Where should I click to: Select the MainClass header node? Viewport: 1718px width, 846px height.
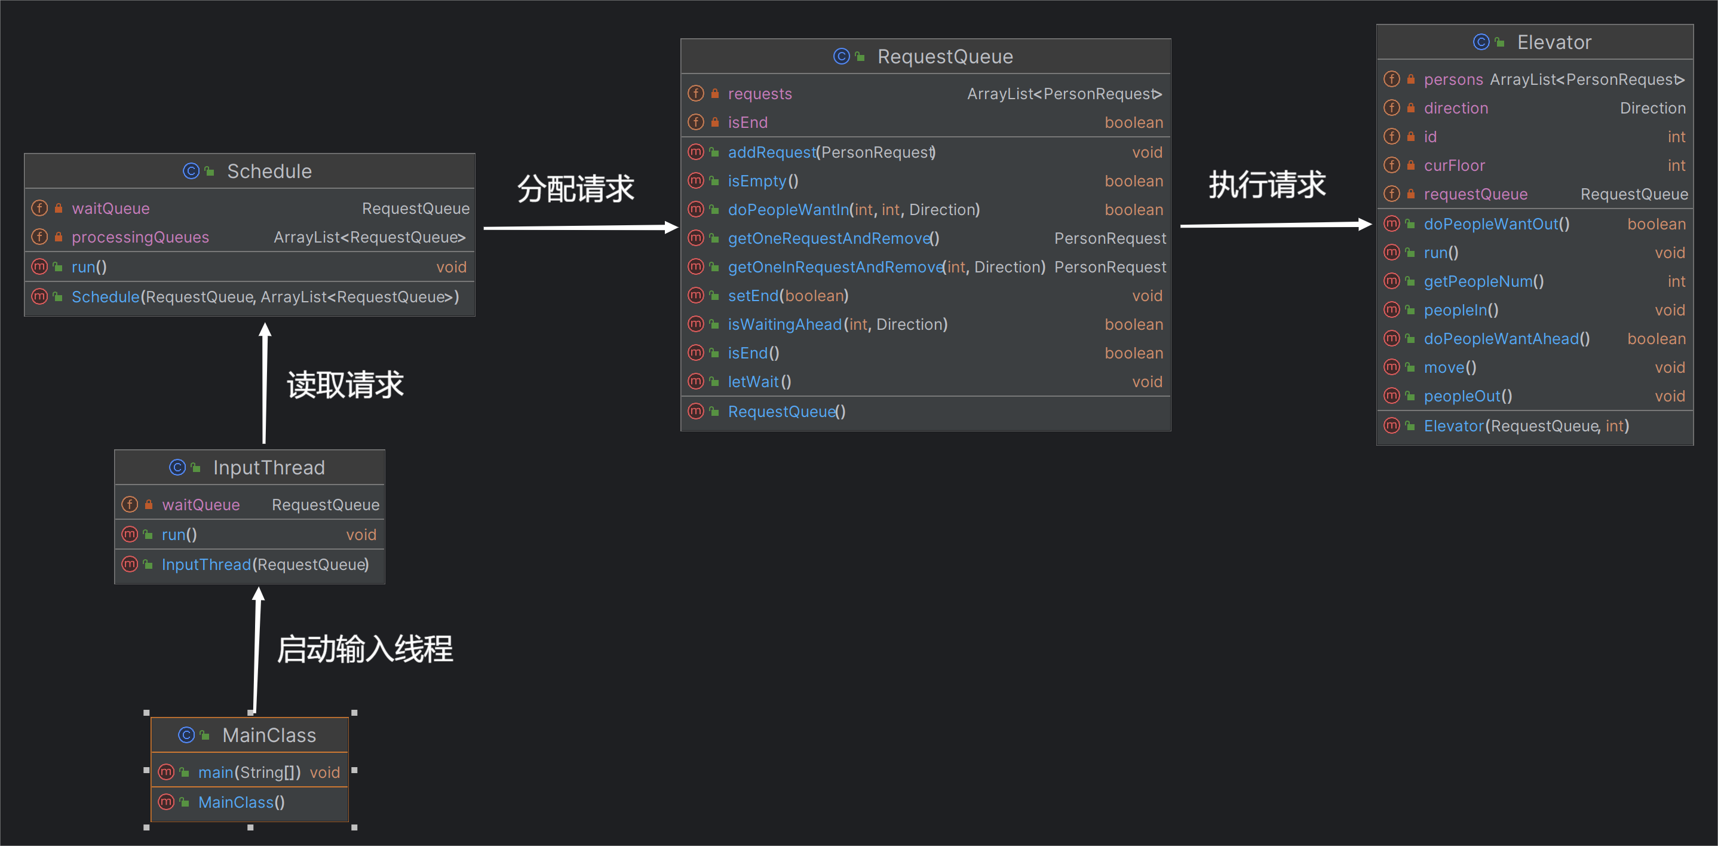pyautogui.click(x=250, y=735)
